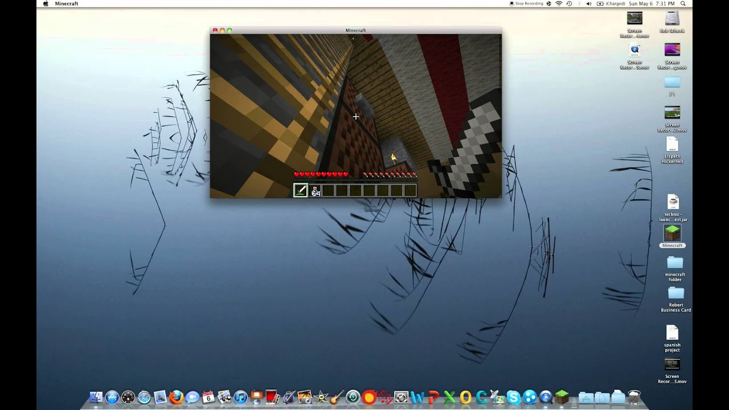Select the Rob Schenk hard drive icon
729x410 pixels.
point(672,22)
